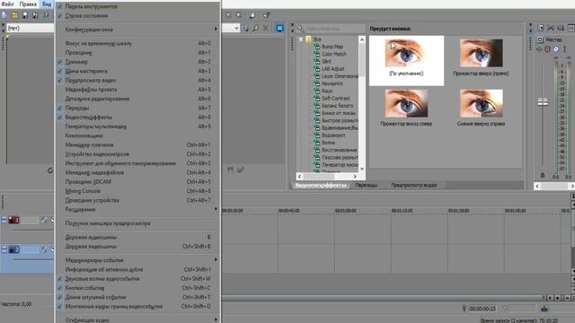Click the Save As toolbar icon
This screenshot has width=575, height=323.
[x=35, y=15]
